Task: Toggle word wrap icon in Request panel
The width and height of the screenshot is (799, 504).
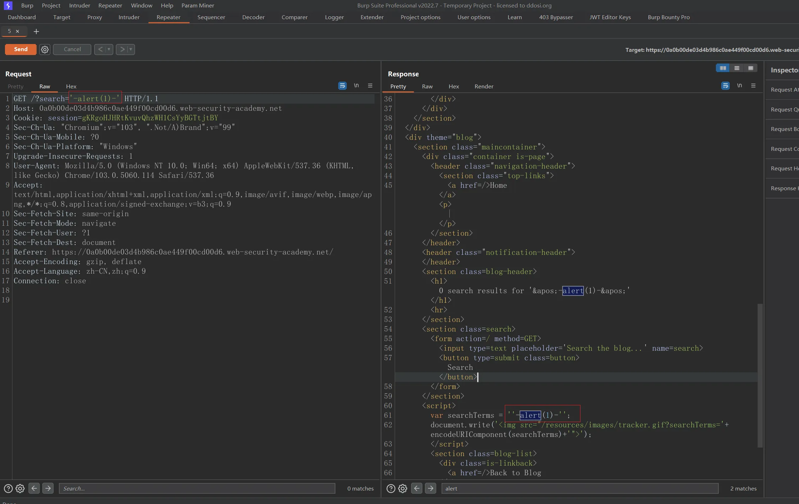Action: pyautogui.click(x=342, y=86)
